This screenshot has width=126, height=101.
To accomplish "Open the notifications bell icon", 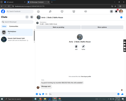I will coord(116,11).
